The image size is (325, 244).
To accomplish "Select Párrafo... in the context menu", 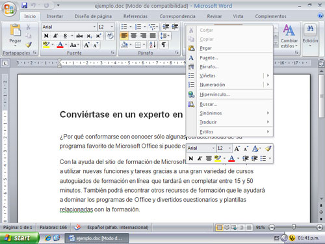I will (x=229, y=67).
